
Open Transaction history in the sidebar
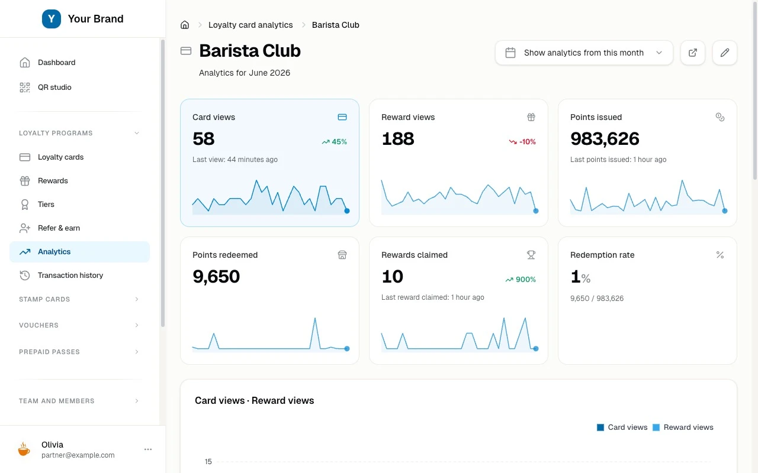coord(80,276)
